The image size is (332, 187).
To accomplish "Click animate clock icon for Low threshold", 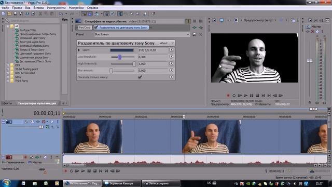I will [x=171, y=57].
